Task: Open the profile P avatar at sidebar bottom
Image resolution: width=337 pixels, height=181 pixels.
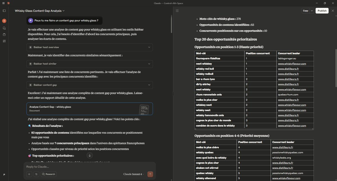Action: click(x=4, y=175)
